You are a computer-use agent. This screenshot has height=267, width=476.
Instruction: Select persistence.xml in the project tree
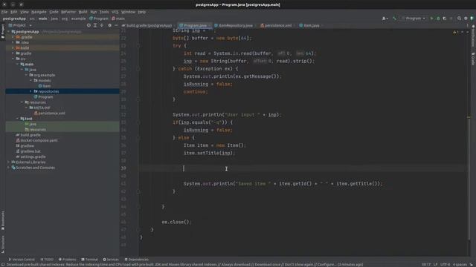coord(50,113)
